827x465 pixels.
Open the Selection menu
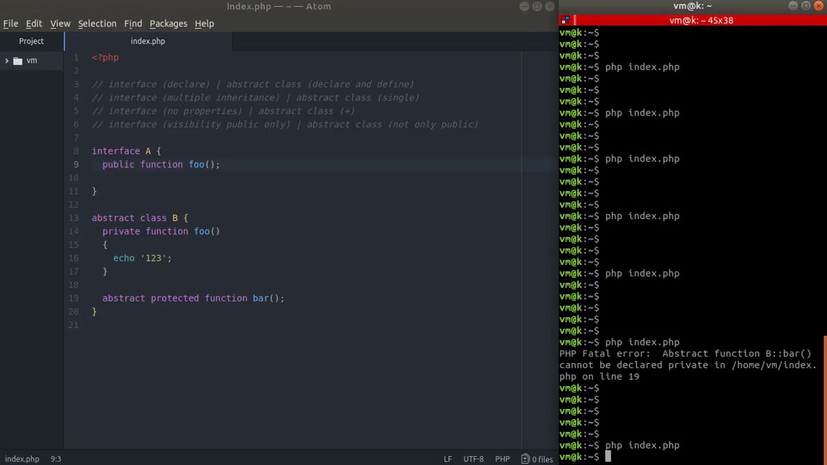(x=97, y=23)
